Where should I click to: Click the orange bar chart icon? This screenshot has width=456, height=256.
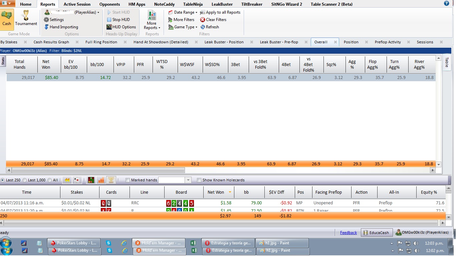click(x=101, y=180)
